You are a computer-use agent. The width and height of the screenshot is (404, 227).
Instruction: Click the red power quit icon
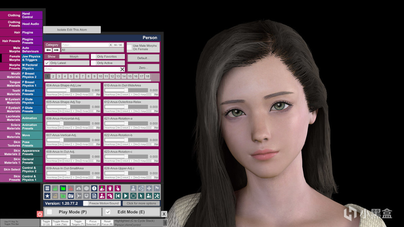(x=40, y=214)
